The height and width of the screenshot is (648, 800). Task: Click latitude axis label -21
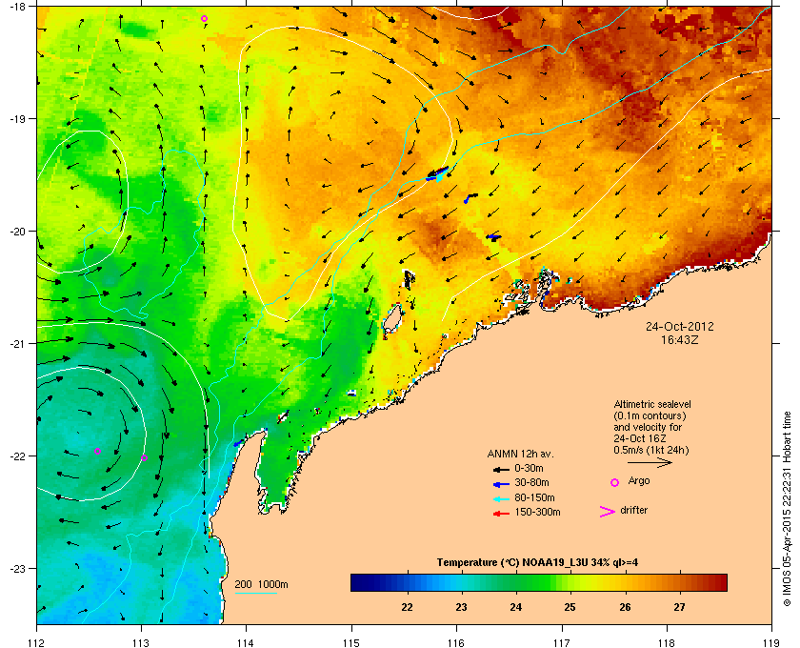(18, 344)
